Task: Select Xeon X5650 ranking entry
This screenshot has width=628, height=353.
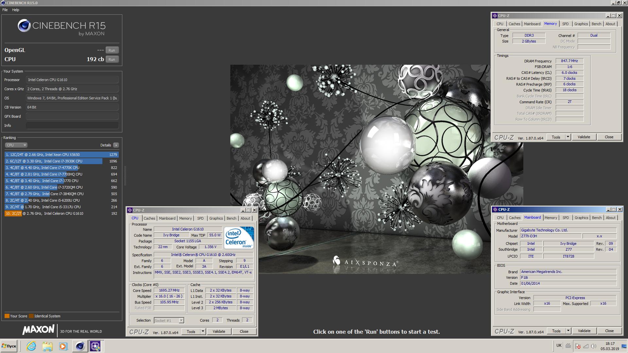Action: tap(61, 155)
